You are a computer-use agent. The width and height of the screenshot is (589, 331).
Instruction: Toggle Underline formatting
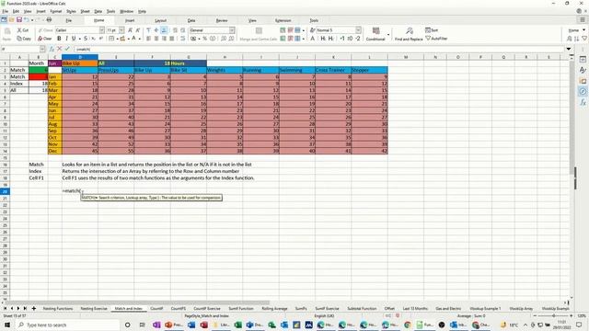click(74, 39)
